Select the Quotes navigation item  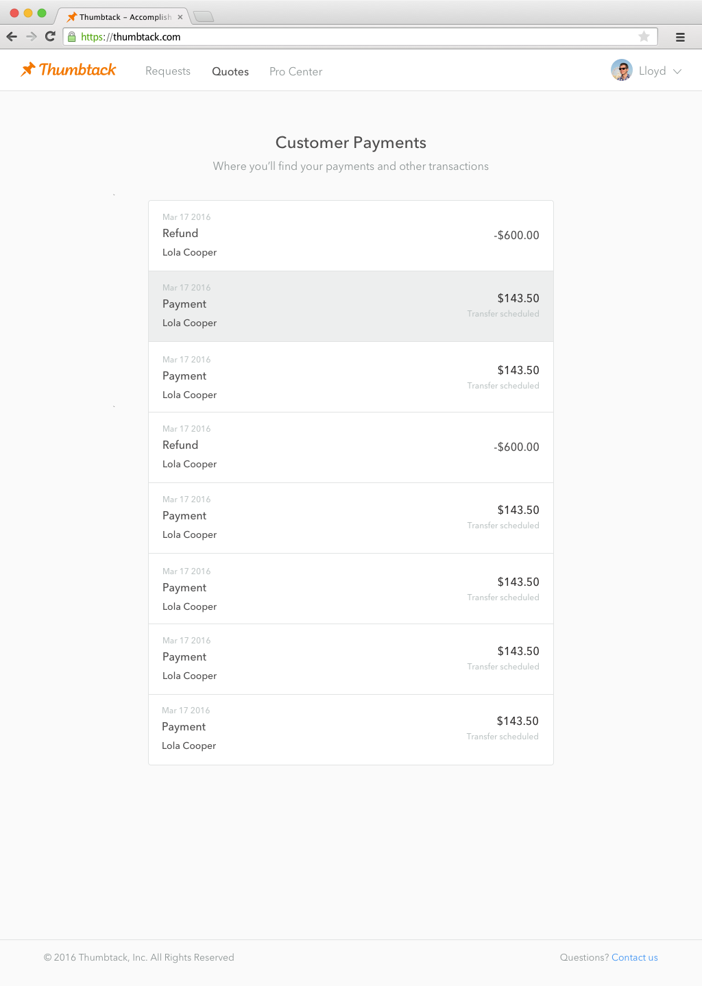coord(230,71)
